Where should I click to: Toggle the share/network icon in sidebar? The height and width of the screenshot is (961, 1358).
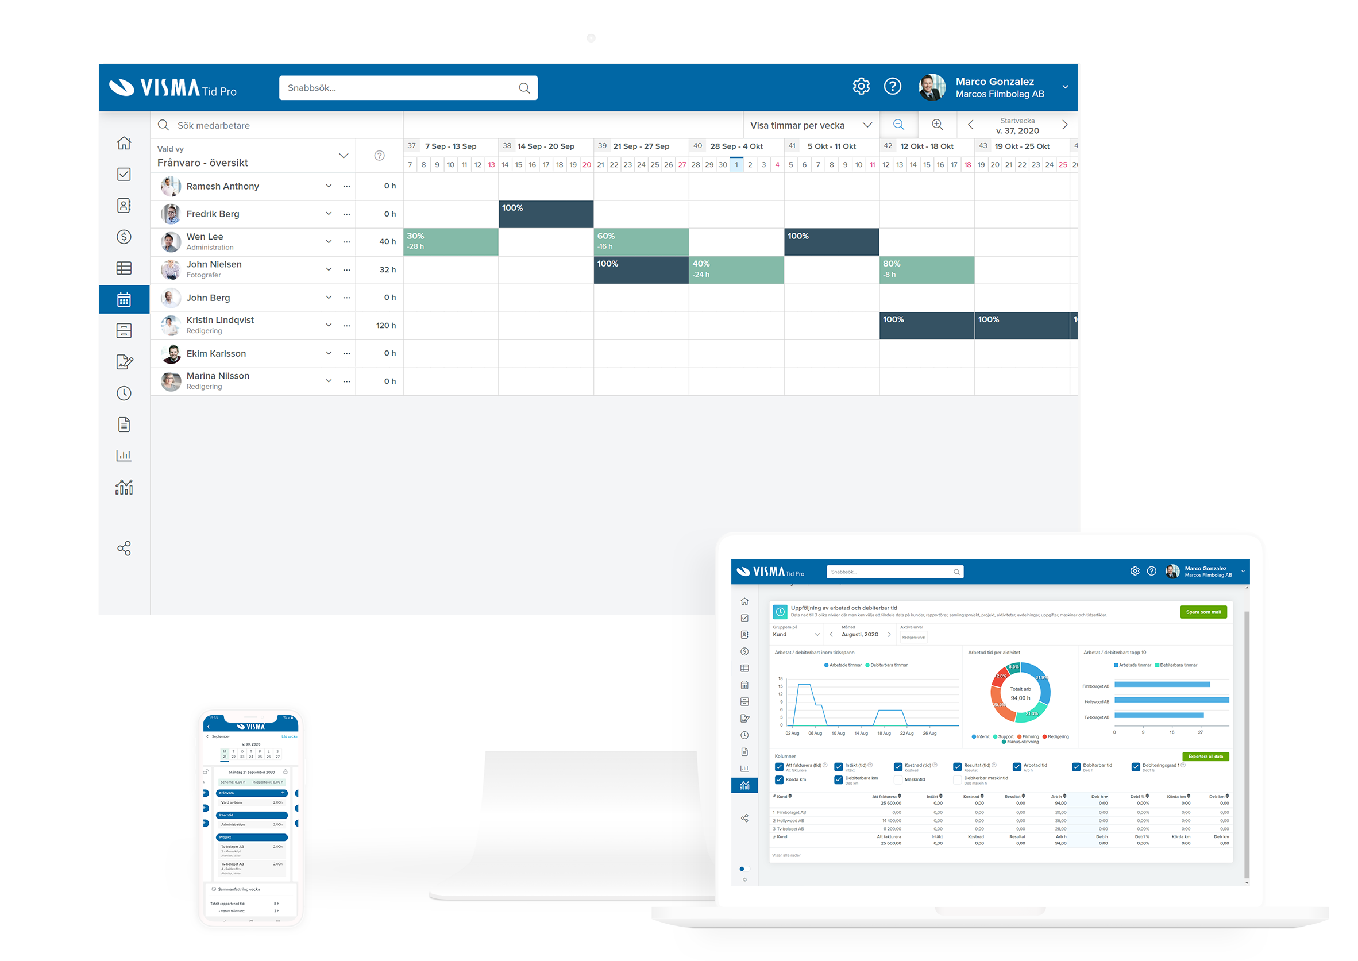124,548
